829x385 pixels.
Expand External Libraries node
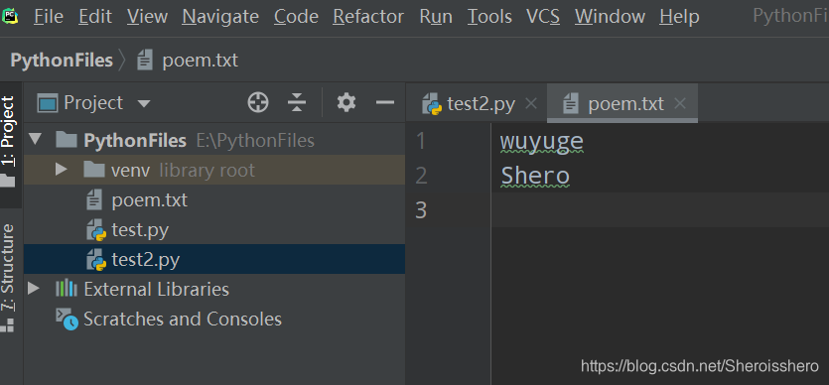point(34,289)
